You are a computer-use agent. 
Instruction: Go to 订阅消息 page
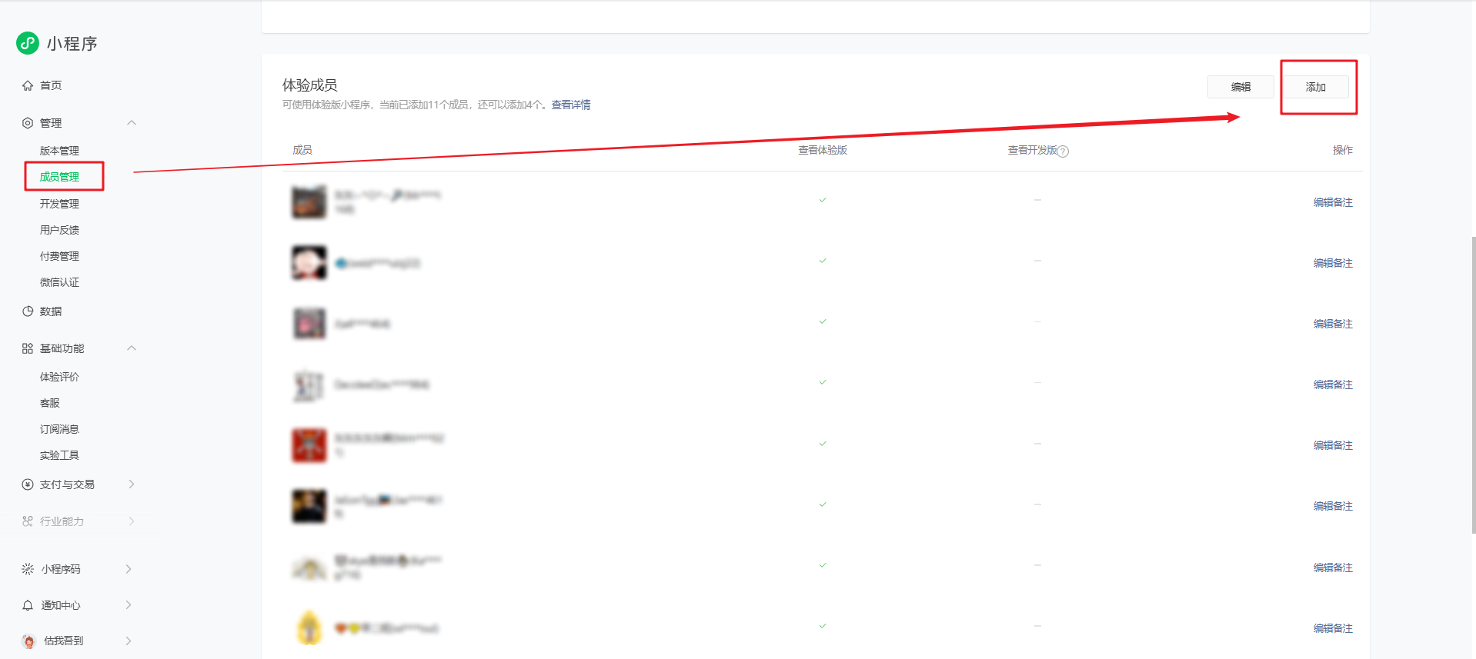tap(59, 429)
